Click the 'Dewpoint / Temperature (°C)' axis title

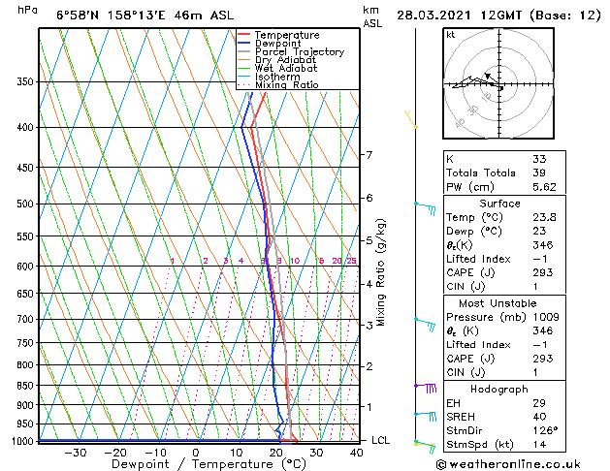pyautogui.click(x=209, y=464)
